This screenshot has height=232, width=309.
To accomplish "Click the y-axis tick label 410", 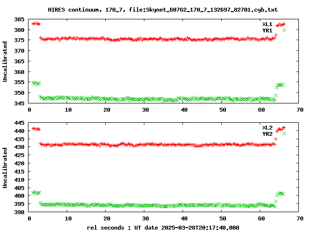I will (x=19, y=180).
